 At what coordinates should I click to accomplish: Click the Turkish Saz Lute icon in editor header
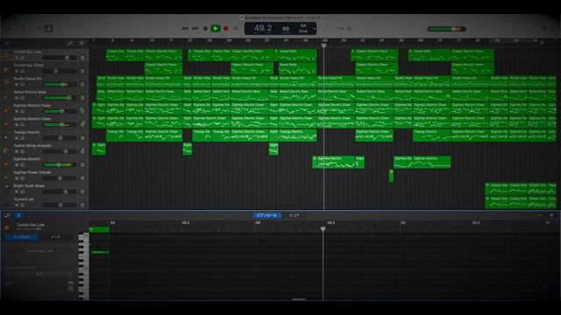point(7,227)
